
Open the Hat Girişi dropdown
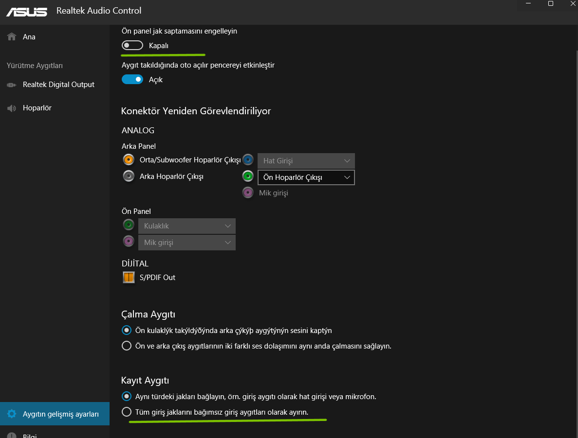coord(306,161)
